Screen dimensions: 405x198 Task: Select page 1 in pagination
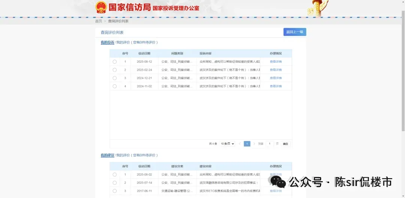pos(247,144)
